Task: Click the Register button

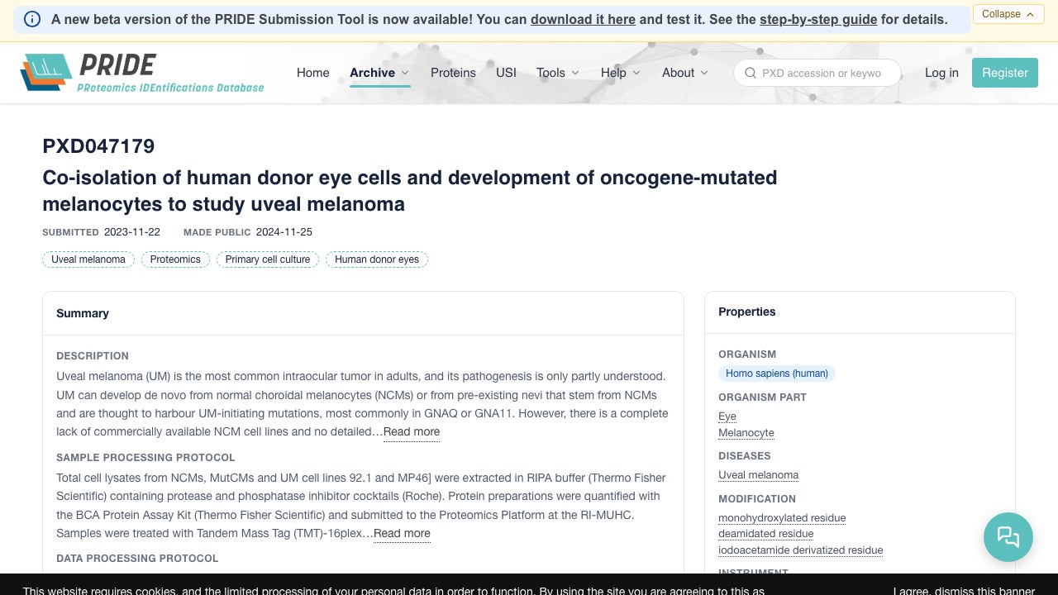Action: (x=1005, y=73)
